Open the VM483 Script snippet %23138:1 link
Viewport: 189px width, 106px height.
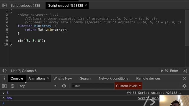point(154,93)
